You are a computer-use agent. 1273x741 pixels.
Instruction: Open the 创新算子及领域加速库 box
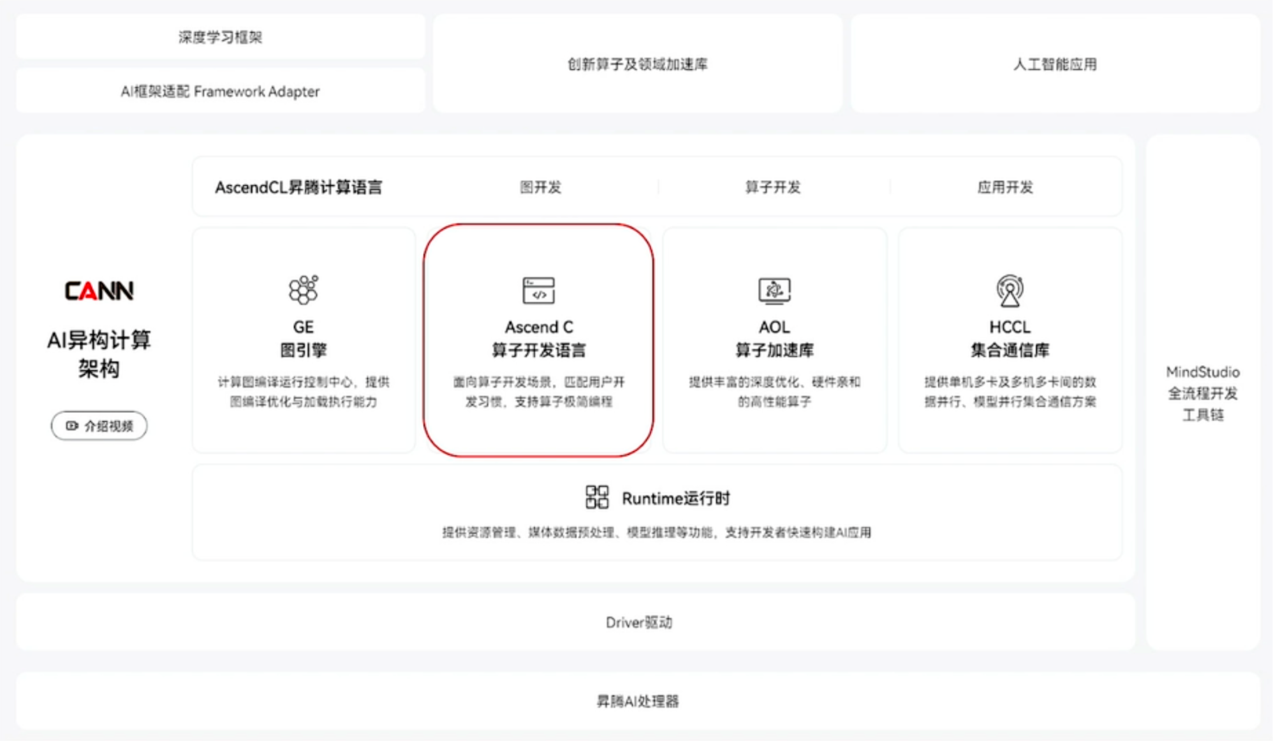point(638,64)
